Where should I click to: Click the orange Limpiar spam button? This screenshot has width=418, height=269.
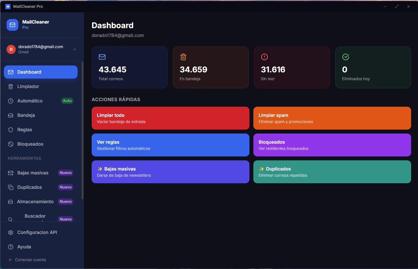point(332,118)
